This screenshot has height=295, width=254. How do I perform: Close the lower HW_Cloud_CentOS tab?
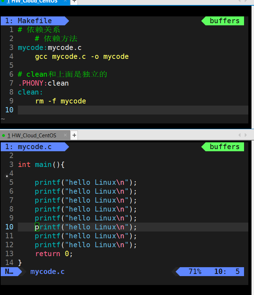65,135
